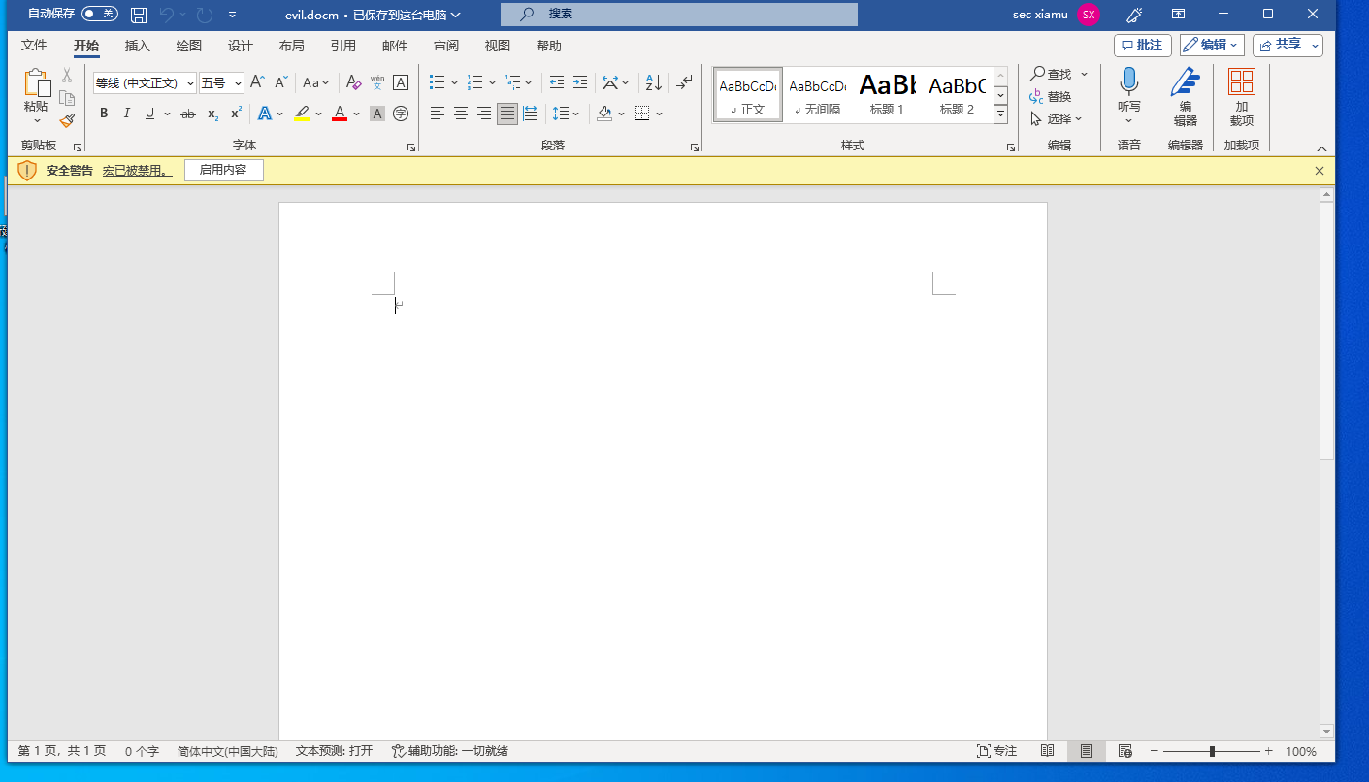The width and height of the screenshot is (1369, 782).
Task: Open the font name dropdown 等线 (中文正文)
Action: [x=190, y=83]
